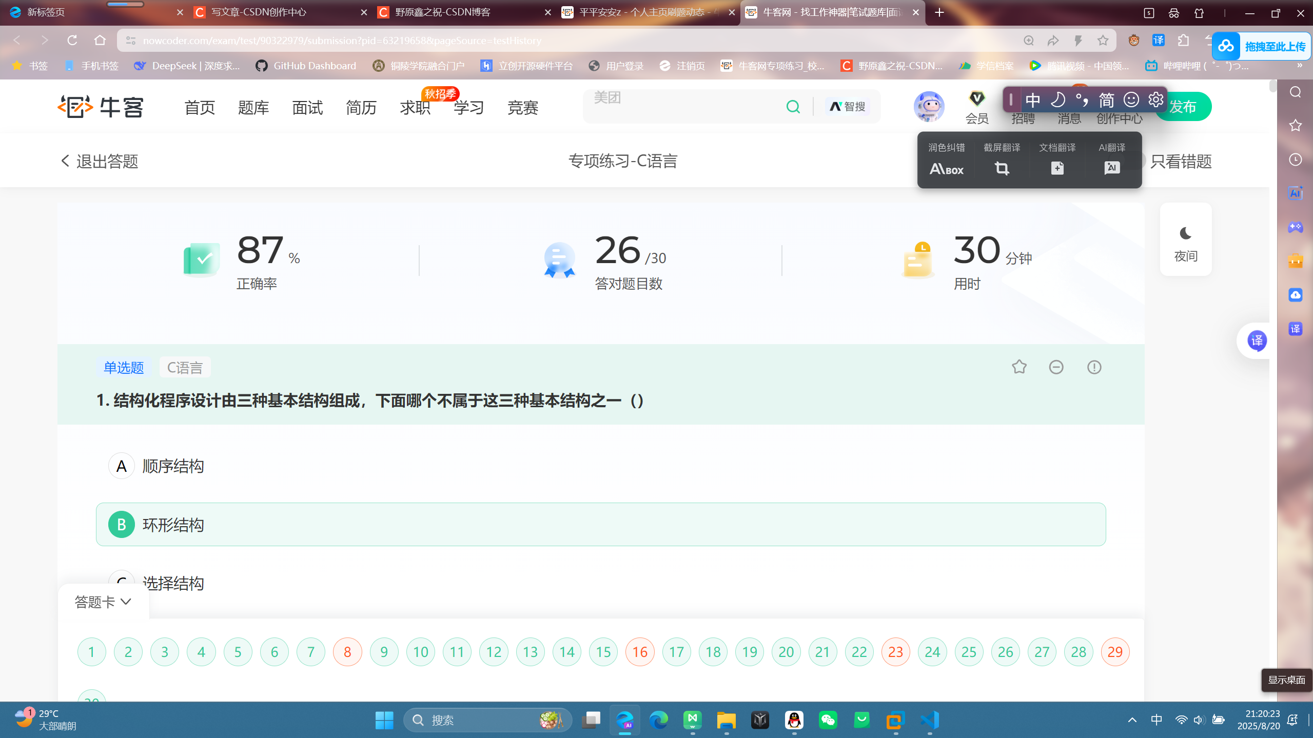1313x738 pixels.
Task: Open IME settings gear icon
Action: click(1155, 99)
